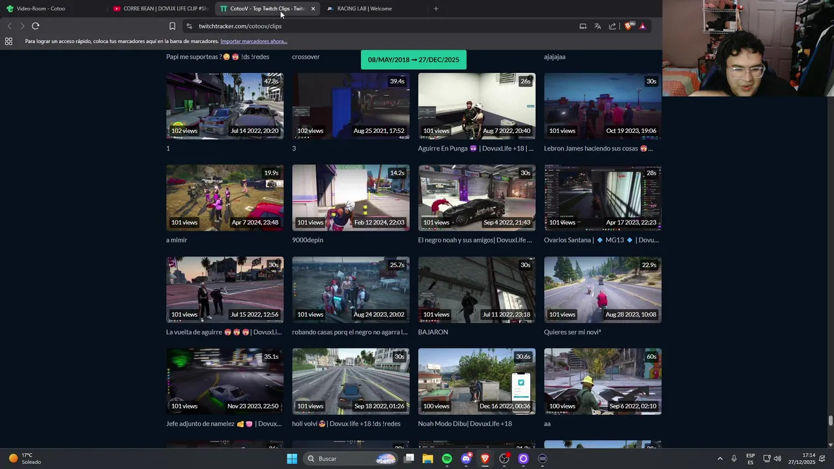Show hidden system tray icons
Screen dimensions: 834x469
point(720,459)
